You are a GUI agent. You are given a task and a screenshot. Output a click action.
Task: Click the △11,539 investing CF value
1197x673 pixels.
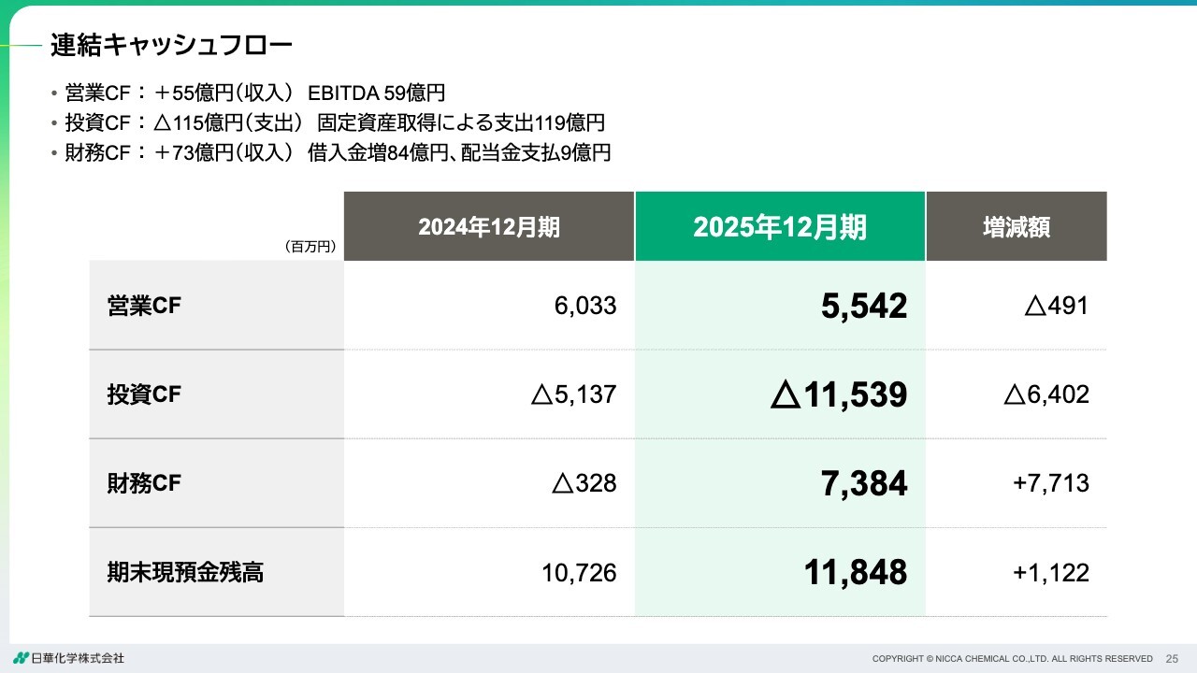(839, 394)
